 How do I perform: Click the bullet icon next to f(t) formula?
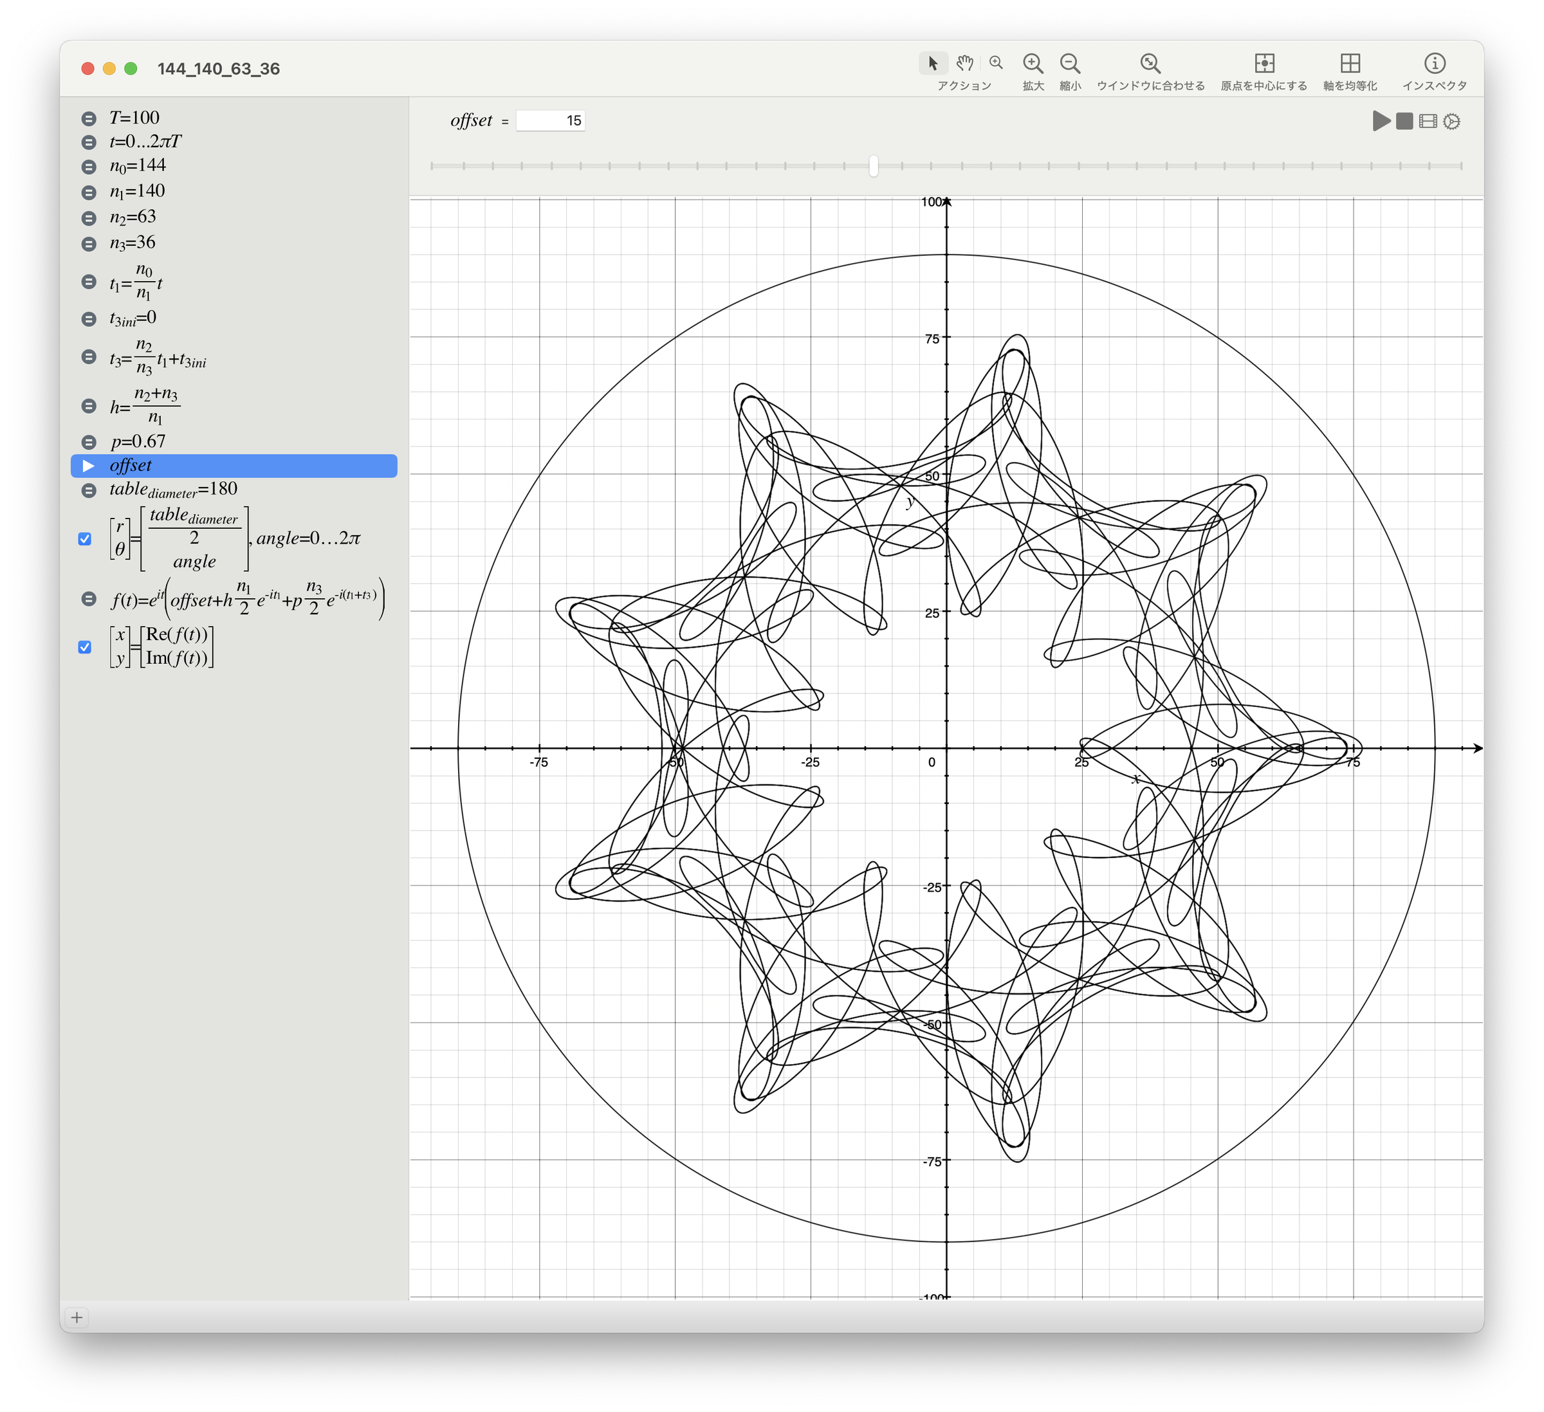click(x=89, y=599)
